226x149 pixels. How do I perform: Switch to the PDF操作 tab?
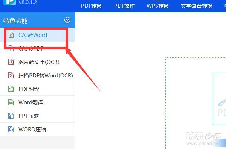125,6
